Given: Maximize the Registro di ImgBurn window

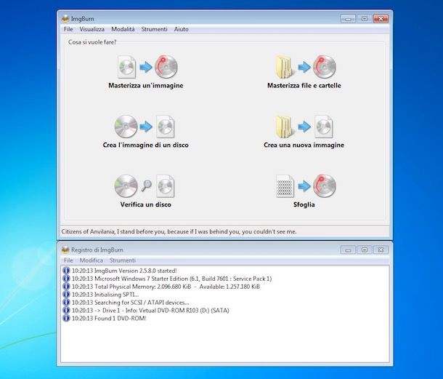Looking at the screenshot, I should pos(365,250).
